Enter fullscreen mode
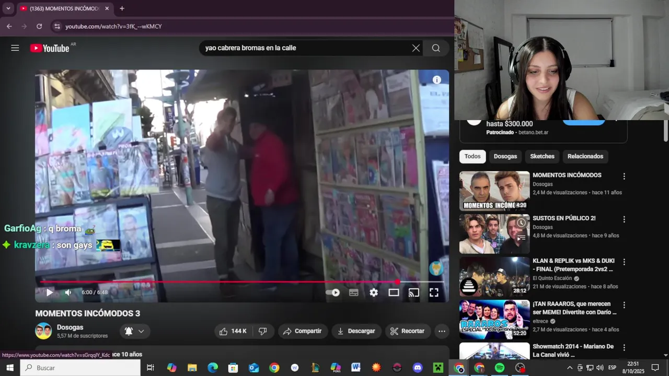The image size is (669, 376). pyautogui.click(x=434, y=292)
